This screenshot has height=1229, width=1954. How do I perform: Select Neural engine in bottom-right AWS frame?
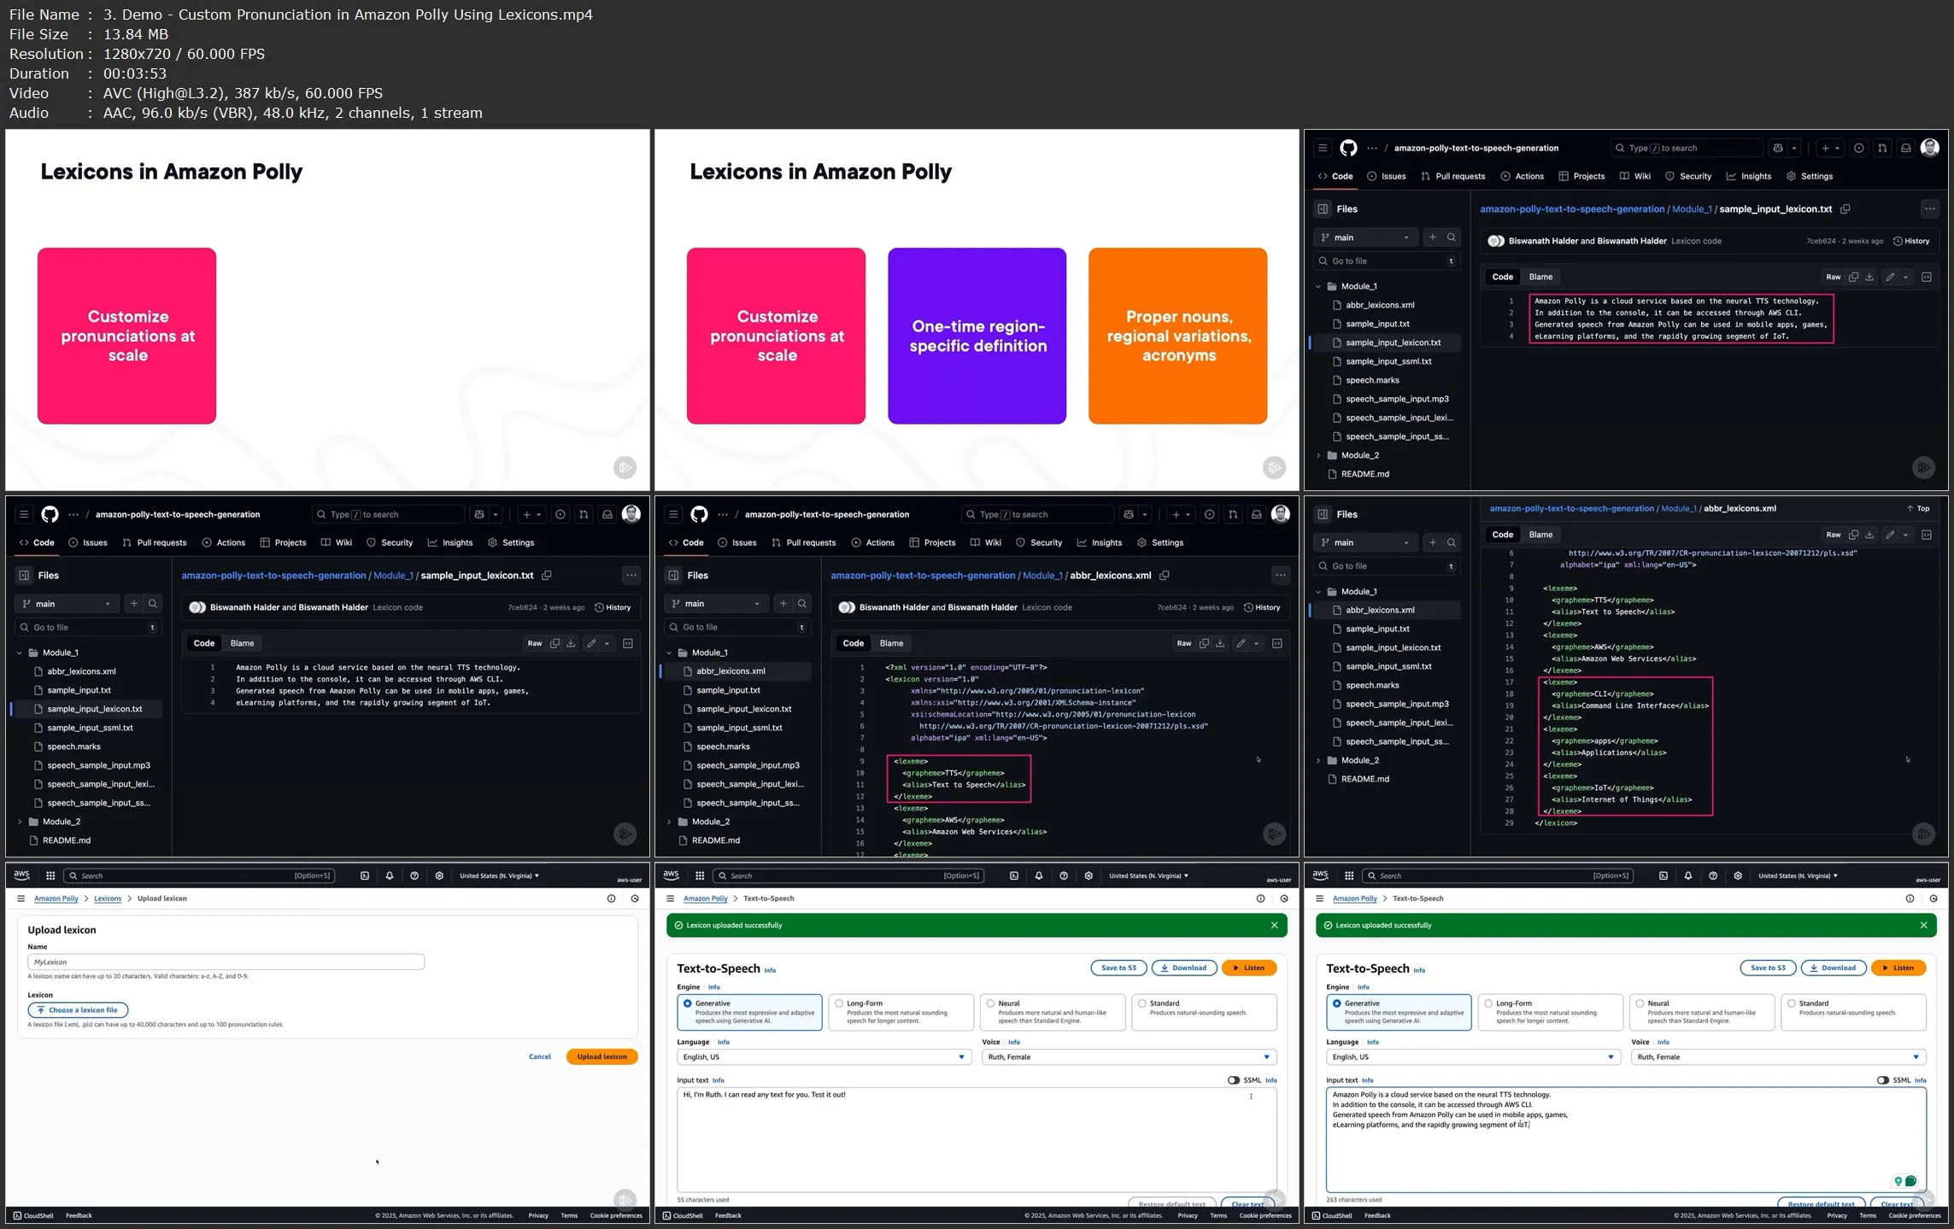click(x=1702, y=1012)
